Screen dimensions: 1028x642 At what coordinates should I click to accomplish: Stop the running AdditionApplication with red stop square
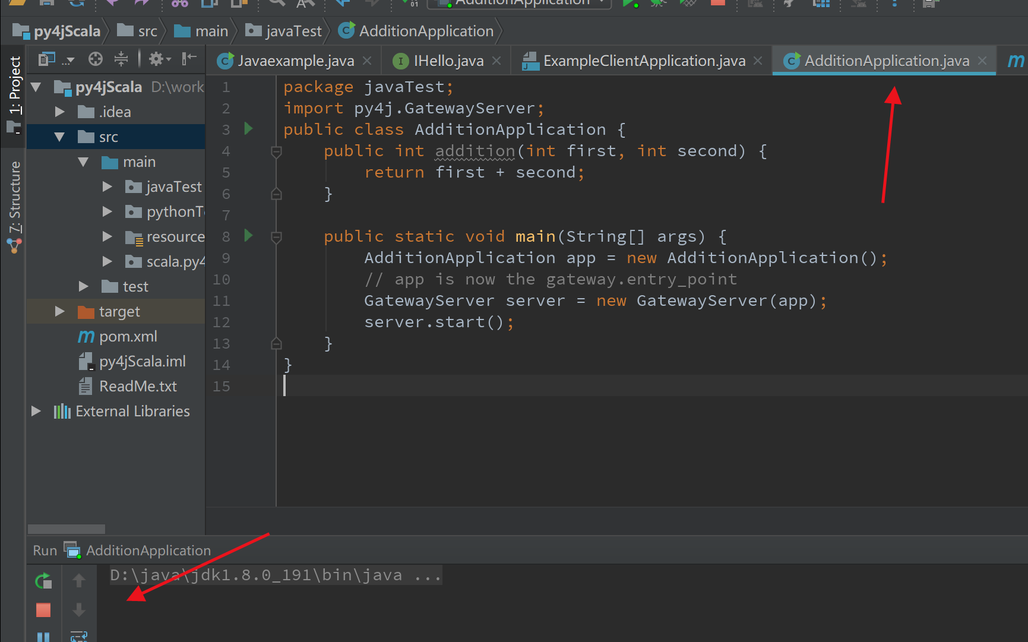tap(43, 610)
